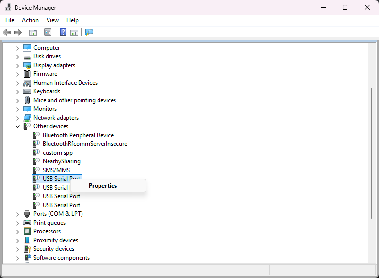
Task: Click the Human Interface Devices icon
Action: (27, 83)
